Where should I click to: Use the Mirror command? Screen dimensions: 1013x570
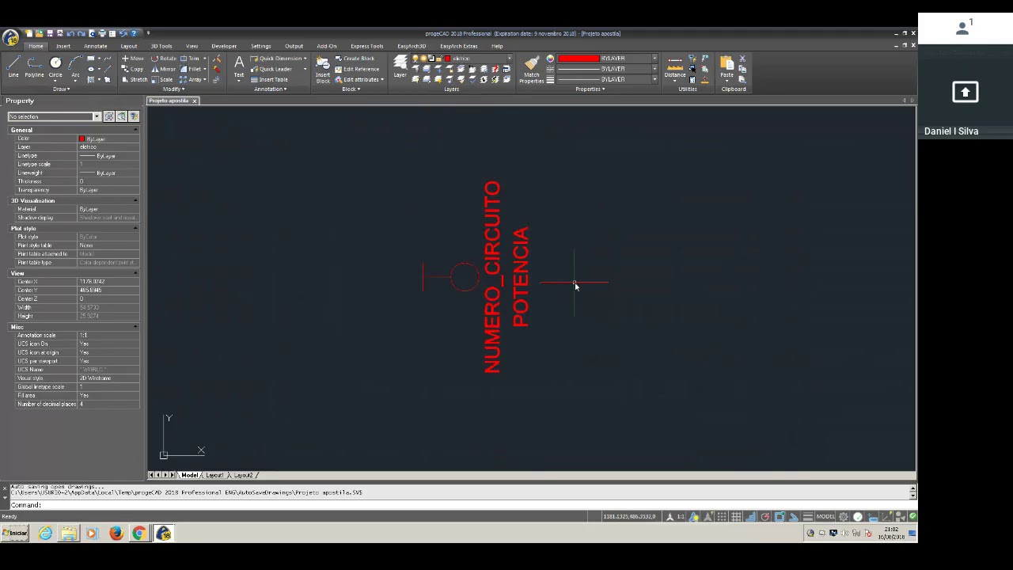(164, 69)
